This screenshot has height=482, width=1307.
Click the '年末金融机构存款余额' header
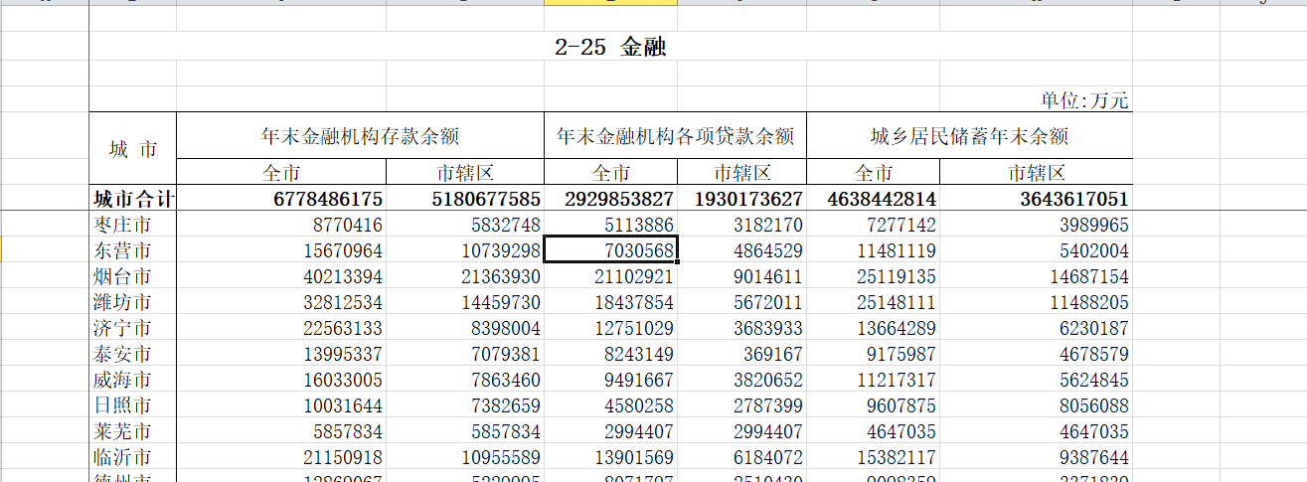pos(360,136)
